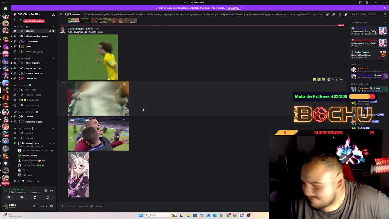Open Windows Start button
Image resolution: width=389 pixels, height=219 pixels.
tap(141, 215)
